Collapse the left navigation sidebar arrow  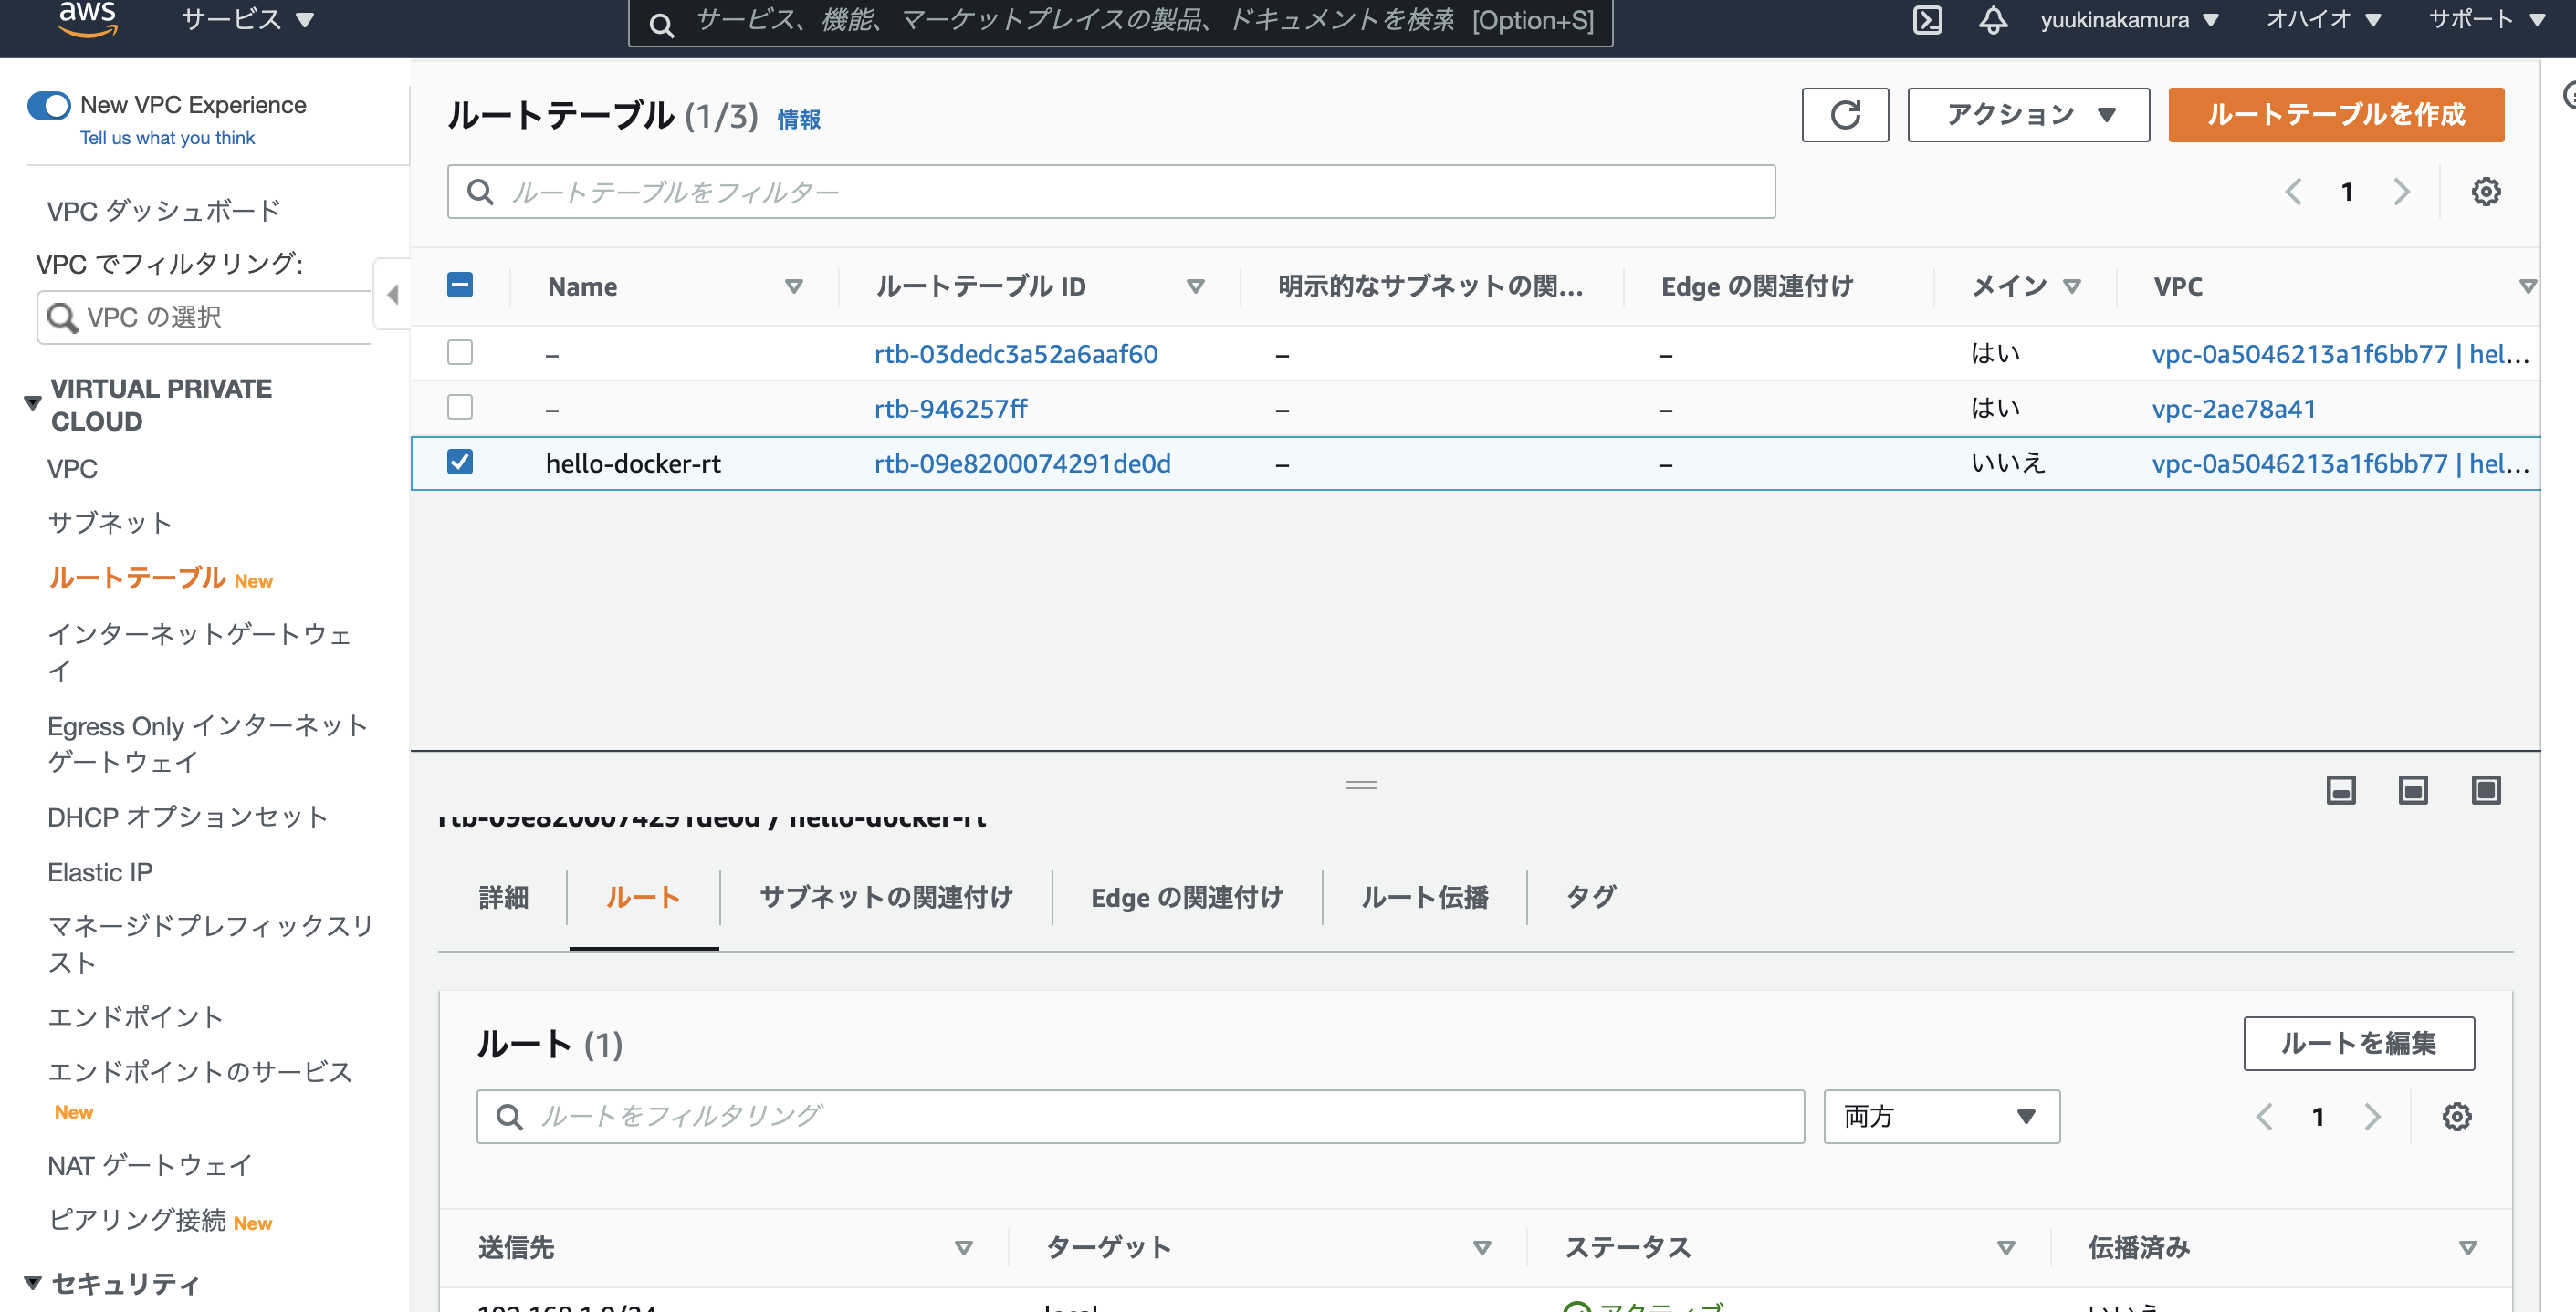[392, 294]
